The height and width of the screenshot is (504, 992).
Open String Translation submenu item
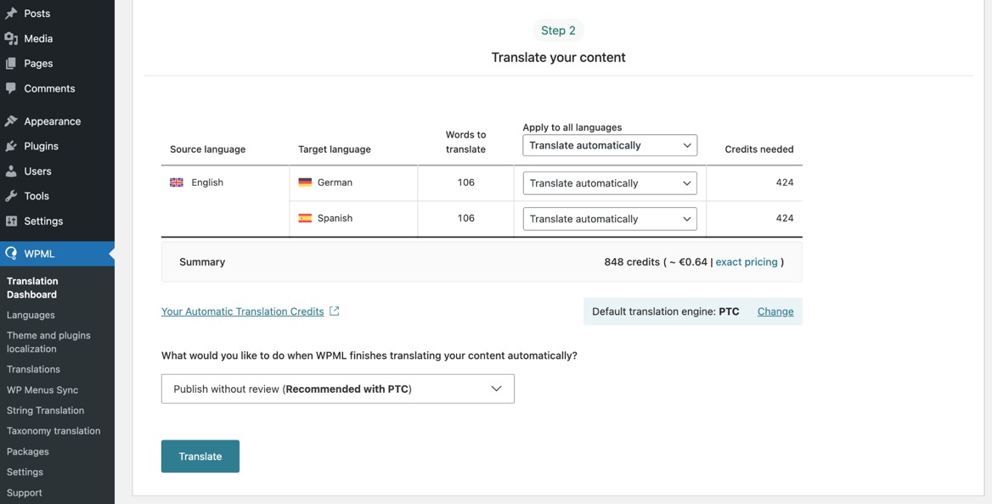pos(45,411)
